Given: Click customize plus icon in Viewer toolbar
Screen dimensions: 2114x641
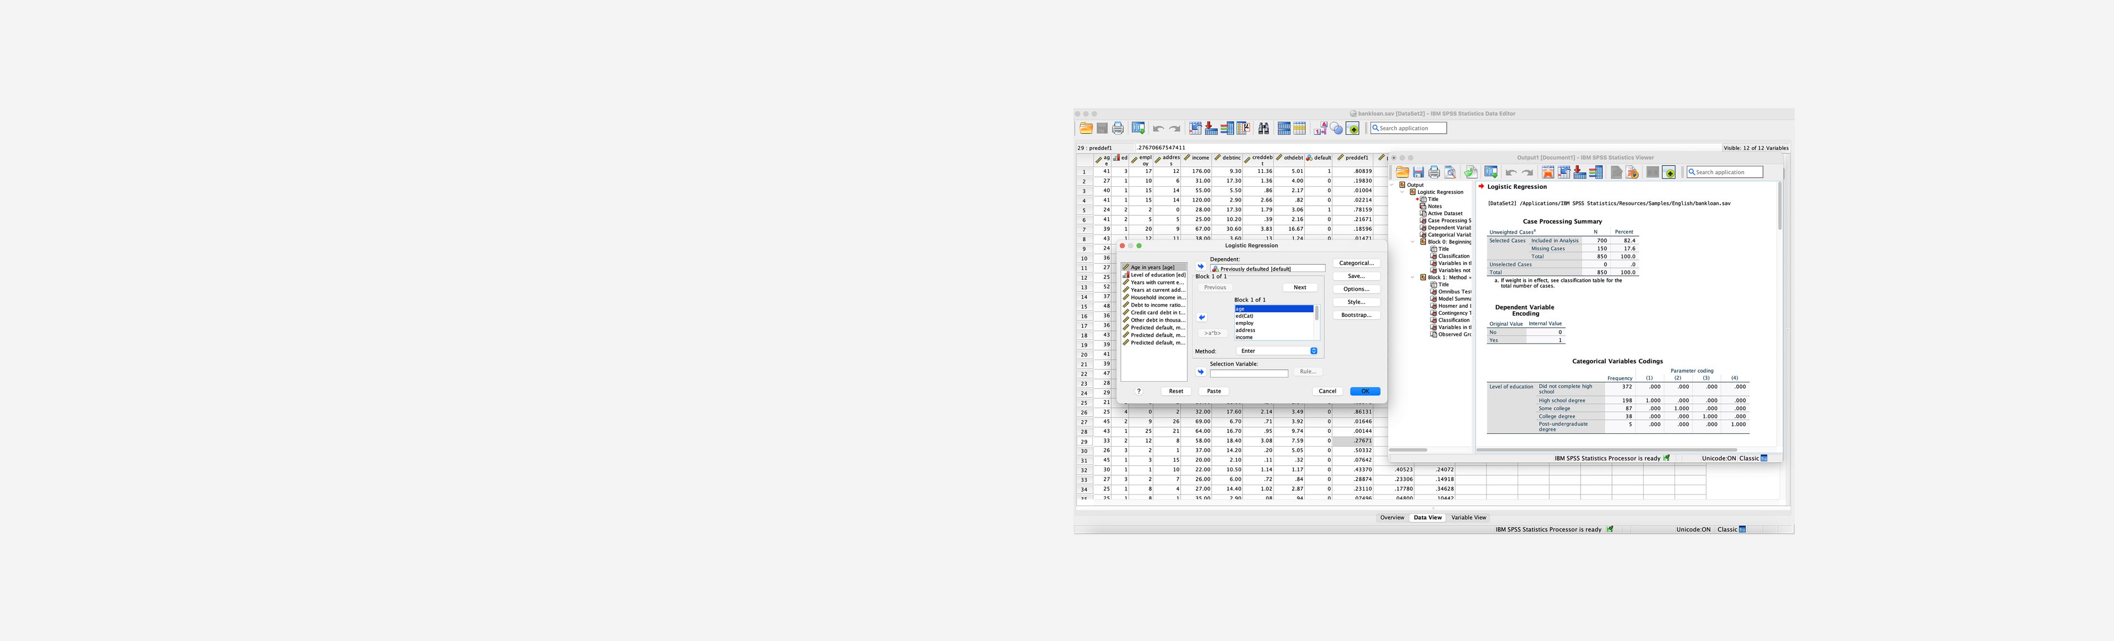Looking at the screenshot, I should point(1669,172).
